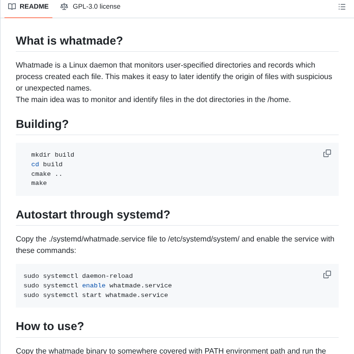Click the blue "enable" keyword in code

[x=93, y=285]
